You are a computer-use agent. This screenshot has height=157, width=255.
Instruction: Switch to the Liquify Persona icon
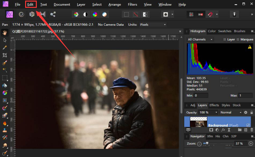click(x=21, y=14)
